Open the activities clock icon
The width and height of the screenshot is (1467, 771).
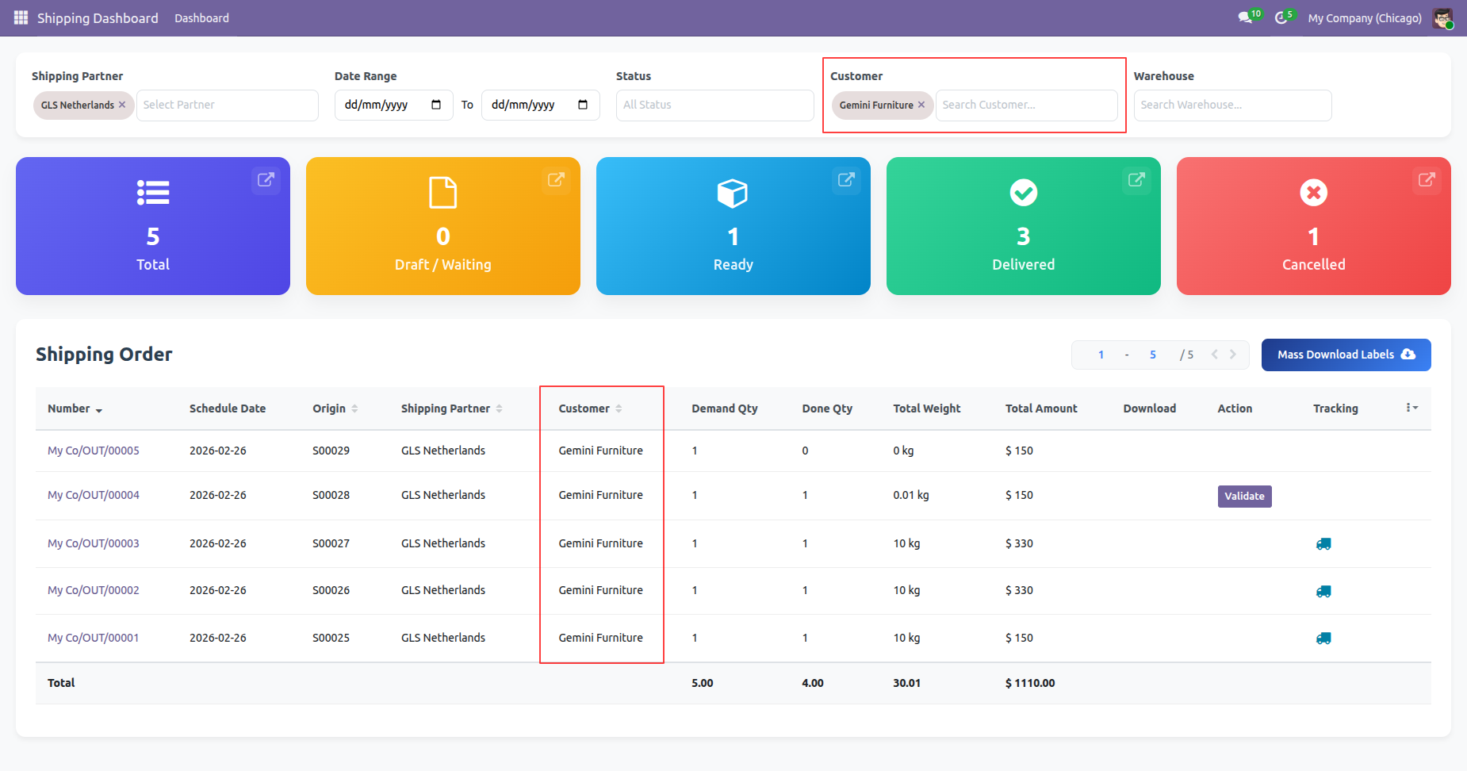pyautogui.click(x=1281, y=17)
